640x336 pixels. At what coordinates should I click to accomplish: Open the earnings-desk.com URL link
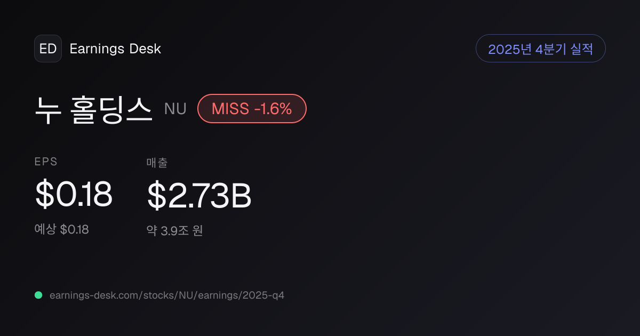(x=167, y=295)
